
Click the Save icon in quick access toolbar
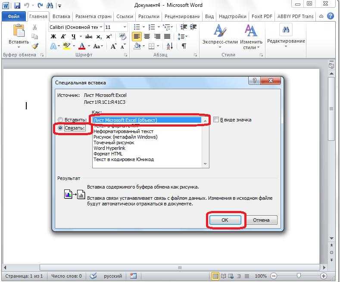tap(17, 6)
